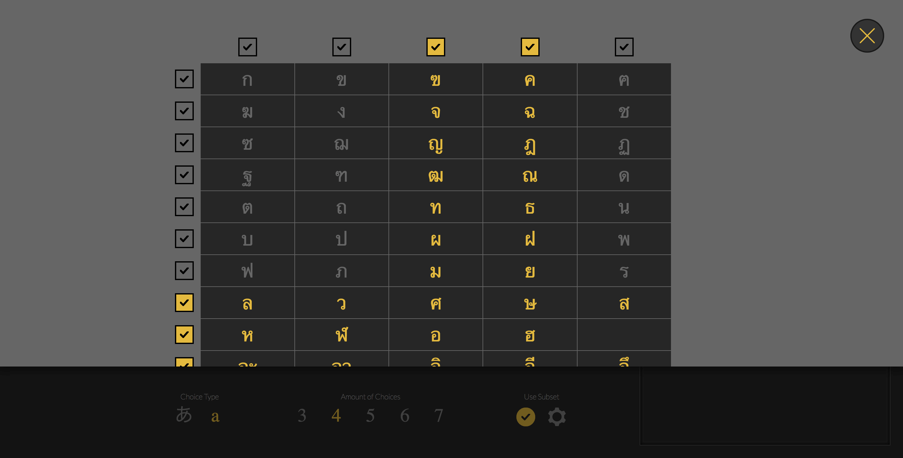Select hiragana Choice Type icon
Viewport: 903px width, 458px height.
[x=184, y=416]
